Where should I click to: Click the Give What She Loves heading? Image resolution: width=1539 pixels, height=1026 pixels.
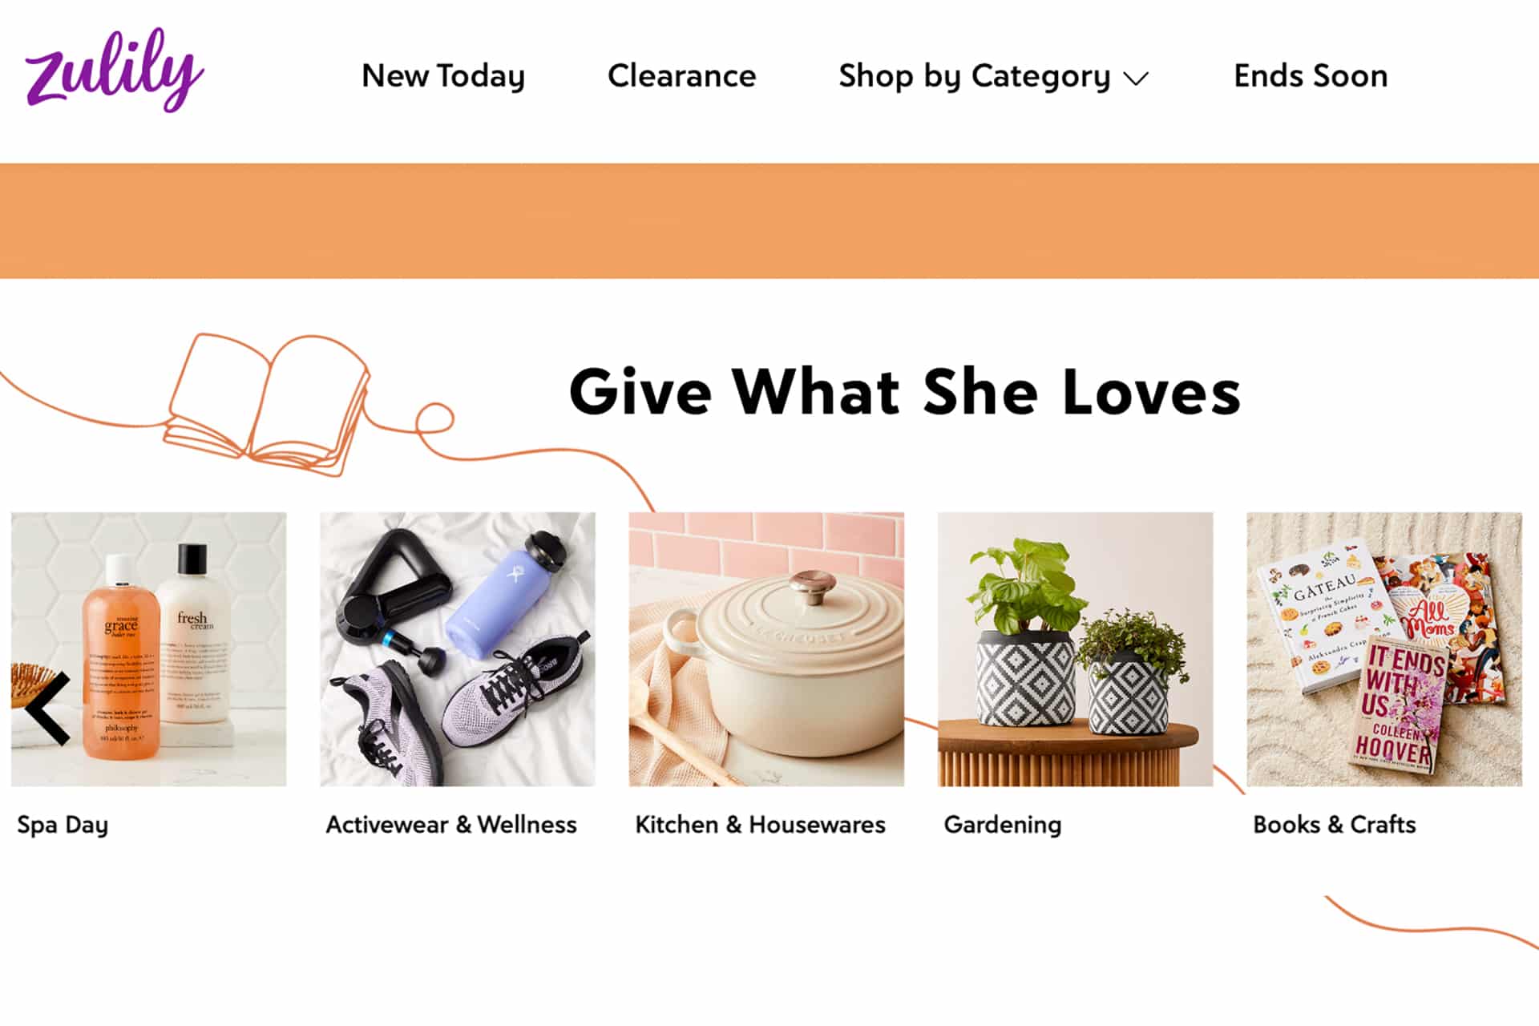[905, 392]
